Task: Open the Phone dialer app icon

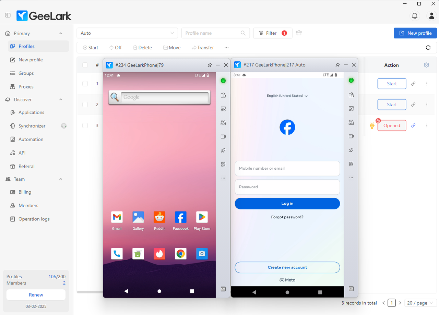Action: pyautogui.click(x=117, y=254)
